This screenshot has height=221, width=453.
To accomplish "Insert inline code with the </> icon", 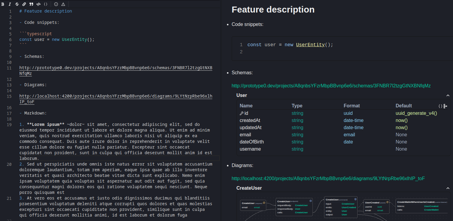I will pos(38,4).
